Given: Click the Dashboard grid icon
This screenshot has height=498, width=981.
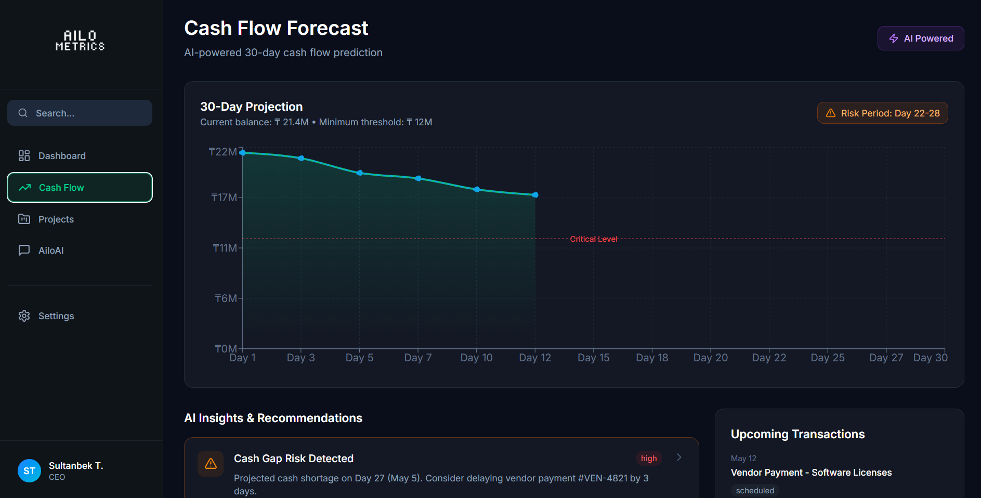Looking at the screenshot, I should 24,156.
